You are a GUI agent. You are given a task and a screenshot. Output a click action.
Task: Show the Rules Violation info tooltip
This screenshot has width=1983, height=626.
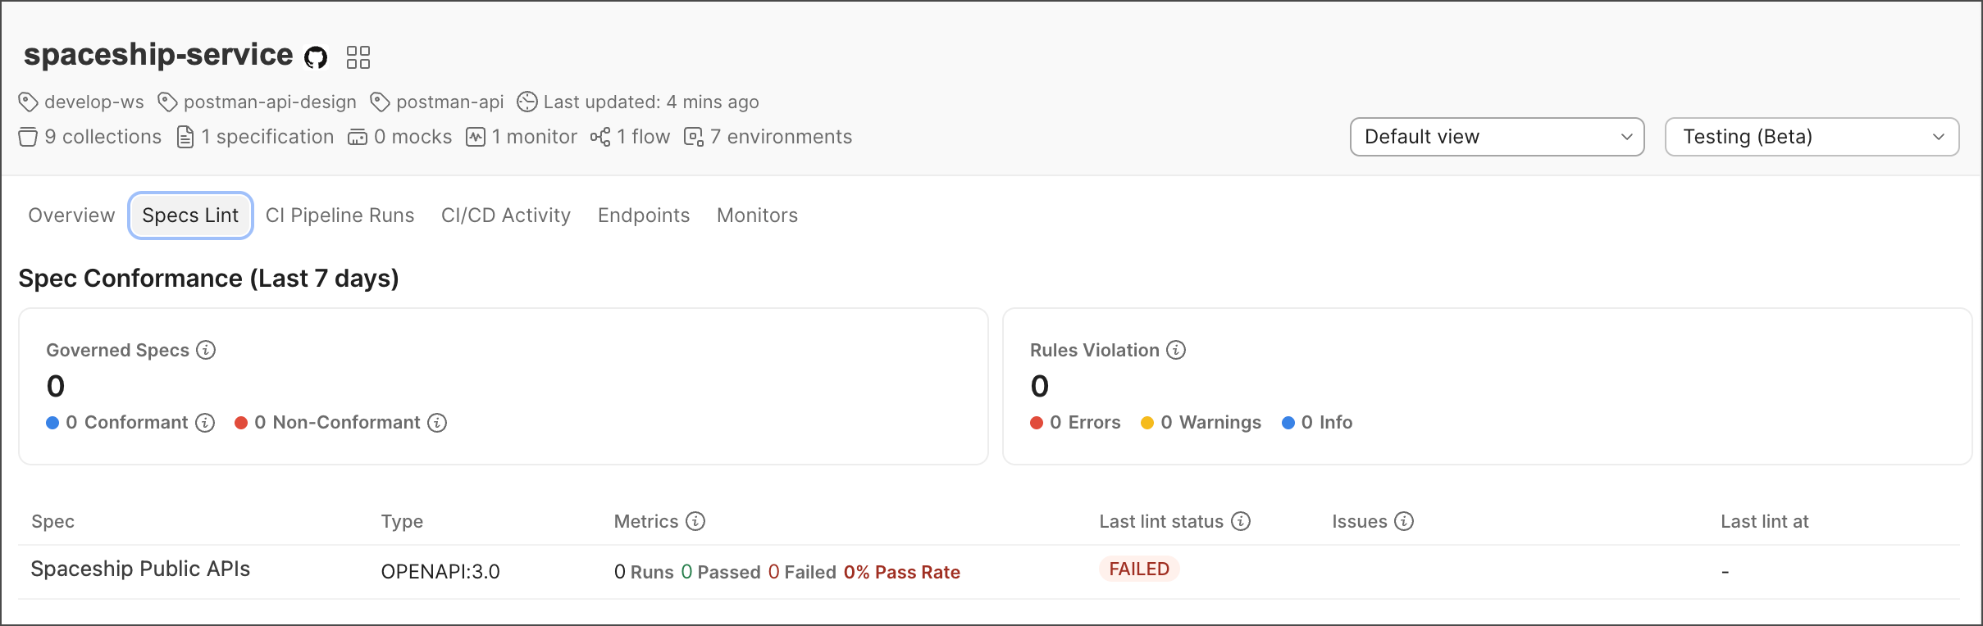click(x=1176, y=350)
